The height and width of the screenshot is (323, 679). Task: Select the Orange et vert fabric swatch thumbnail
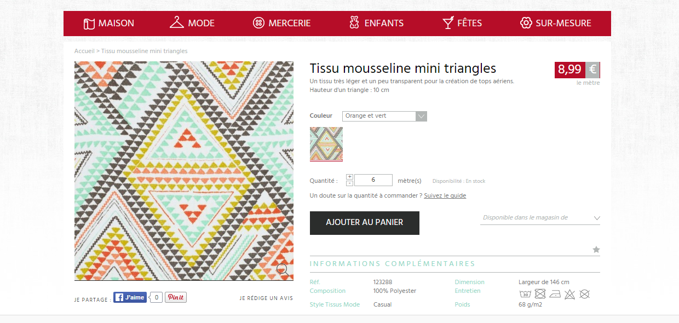click(326, 144)
